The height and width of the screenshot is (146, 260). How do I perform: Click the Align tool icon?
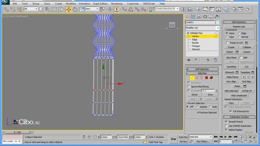[x=190, y=9]
